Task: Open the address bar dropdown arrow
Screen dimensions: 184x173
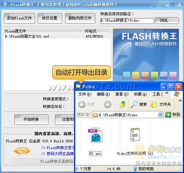Action: (160, 115)
